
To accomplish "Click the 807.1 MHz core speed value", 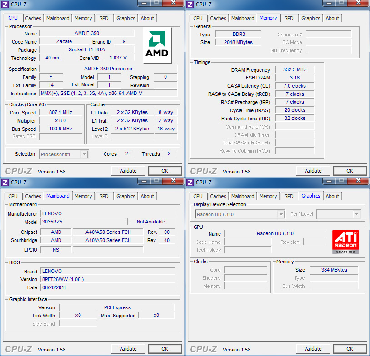I will [60, 113].
